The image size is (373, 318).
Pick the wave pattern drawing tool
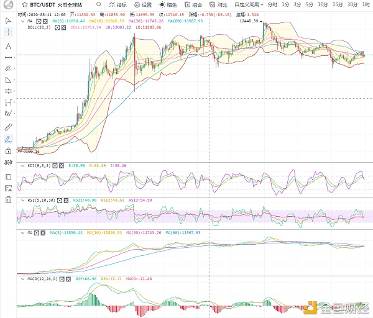[8, 114]
